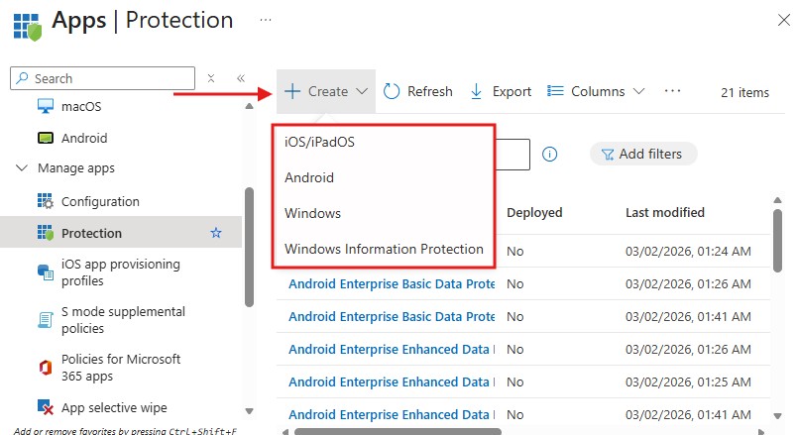This screenshot has height=435, width=797.
Task: Click the iOS app provisioning profiles icon
Action: (46, 272)
